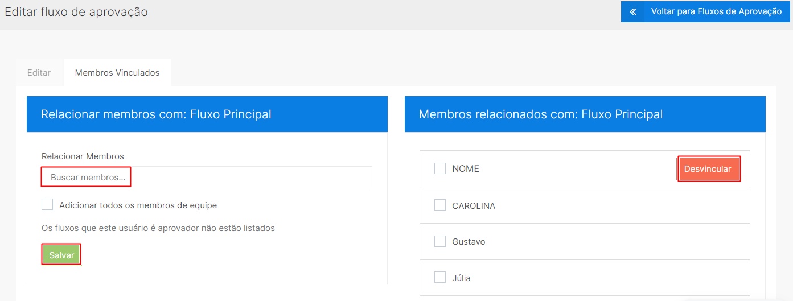The image size is (793, 301).
Task: Click the double-chevron back icon
Action: coord(633,11)
